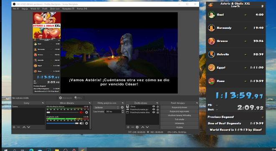Screen dimensions: 276x151
Task: Click the Czas trwania 300 ms field
Action: click(x=113, y=111)
